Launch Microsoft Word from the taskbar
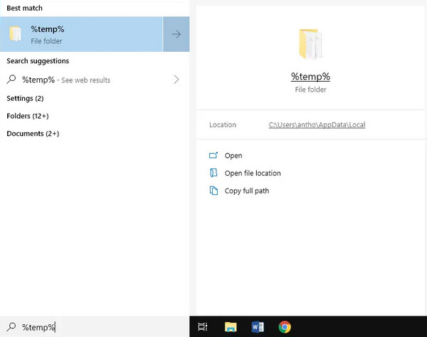The width and height of the screenshot is (427, 337). click(x=258, y=326)
